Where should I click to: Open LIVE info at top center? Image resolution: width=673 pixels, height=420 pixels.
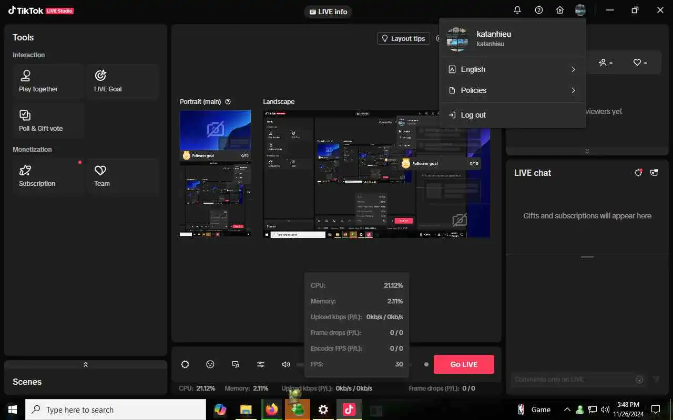click(328, 12)
